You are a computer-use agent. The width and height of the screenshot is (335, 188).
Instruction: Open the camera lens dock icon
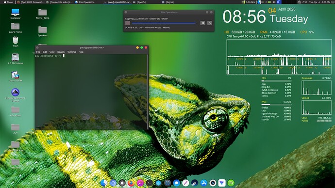click(213, 183)
